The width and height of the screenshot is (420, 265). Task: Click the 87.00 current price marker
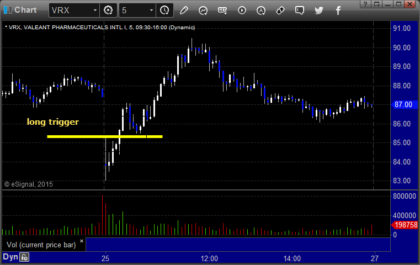404,104
